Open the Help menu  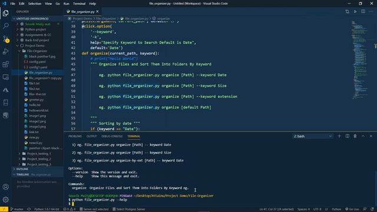[x=92, y=4]
